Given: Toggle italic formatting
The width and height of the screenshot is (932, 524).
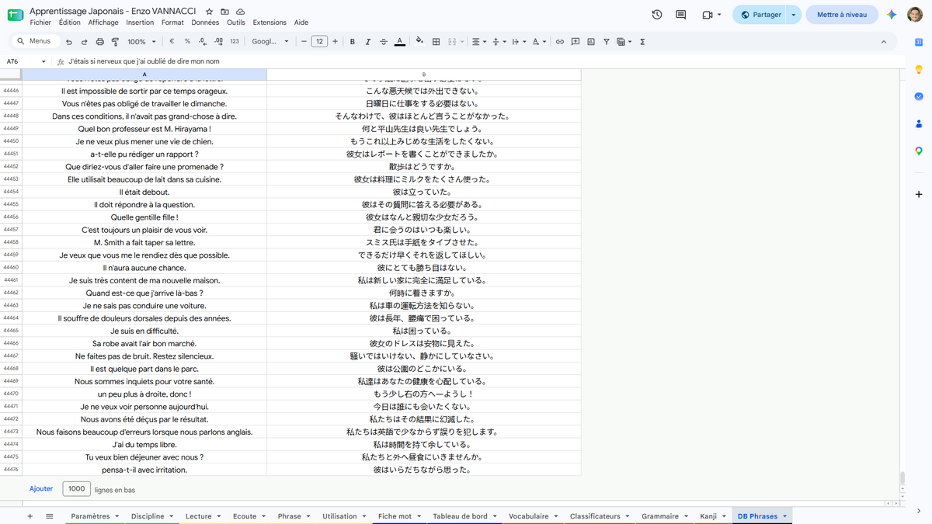Looking at the screenshot, I should pyautogui.click(x=368, y=42).
